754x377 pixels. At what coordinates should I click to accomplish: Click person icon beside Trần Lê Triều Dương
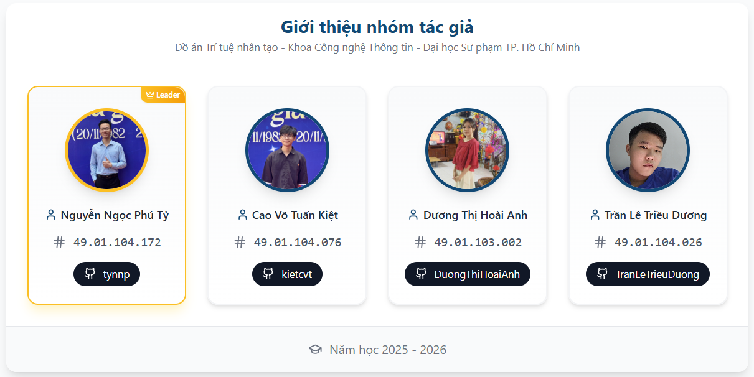point(595,215)
